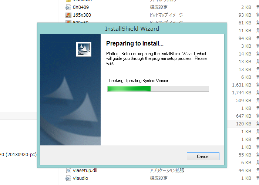The height and width of the screenshot is (185, 259).
Task: Select the highlighted row showing 120 KB
Action: [x=243, y=124]
